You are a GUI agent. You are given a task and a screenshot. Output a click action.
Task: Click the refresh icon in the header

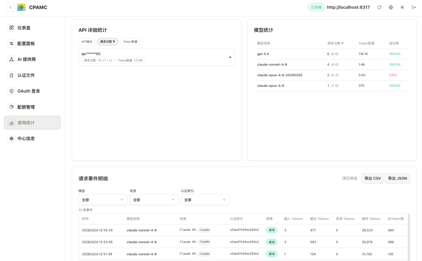tap(379, 7)
